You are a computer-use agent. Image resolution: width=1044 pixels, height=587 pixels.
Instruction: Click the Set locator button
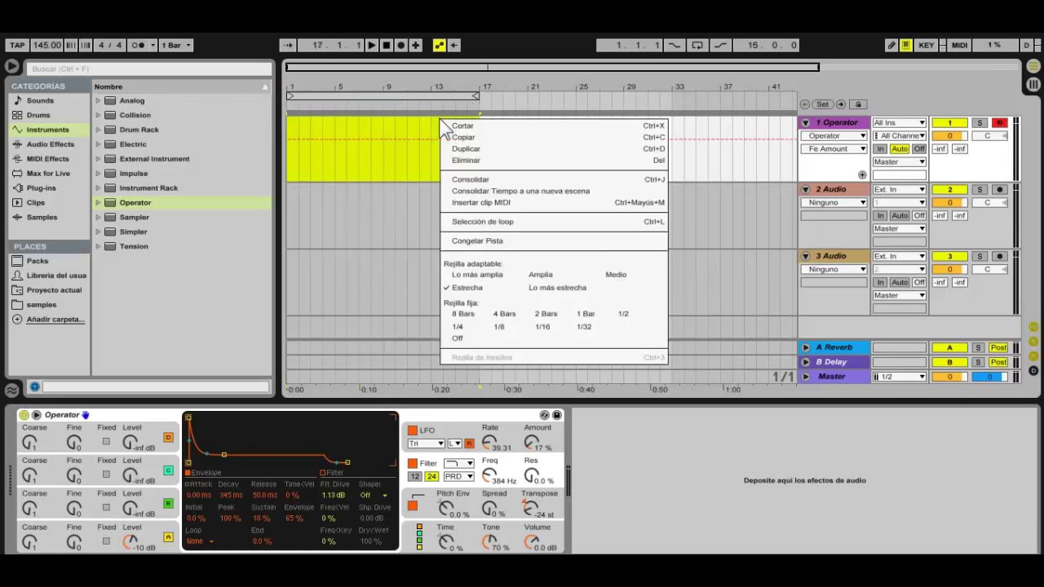[x=822, y=104]
